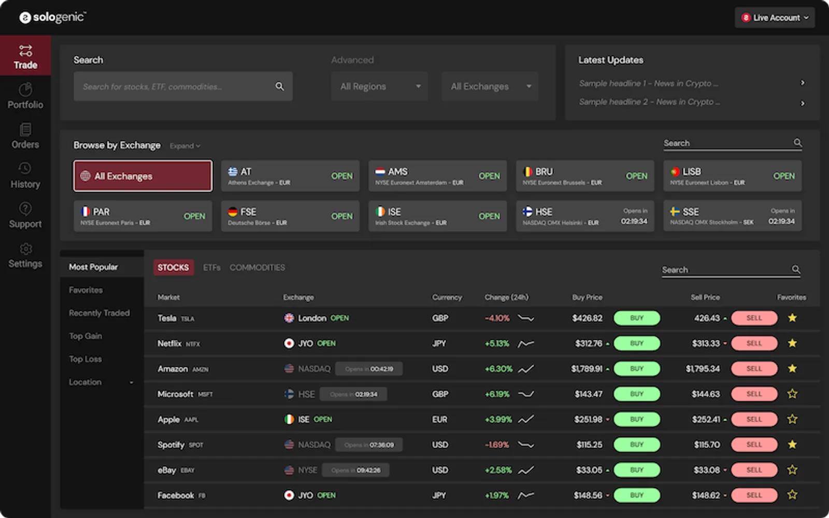Select the LISB Euronext Lisbon card

[733, 176]
